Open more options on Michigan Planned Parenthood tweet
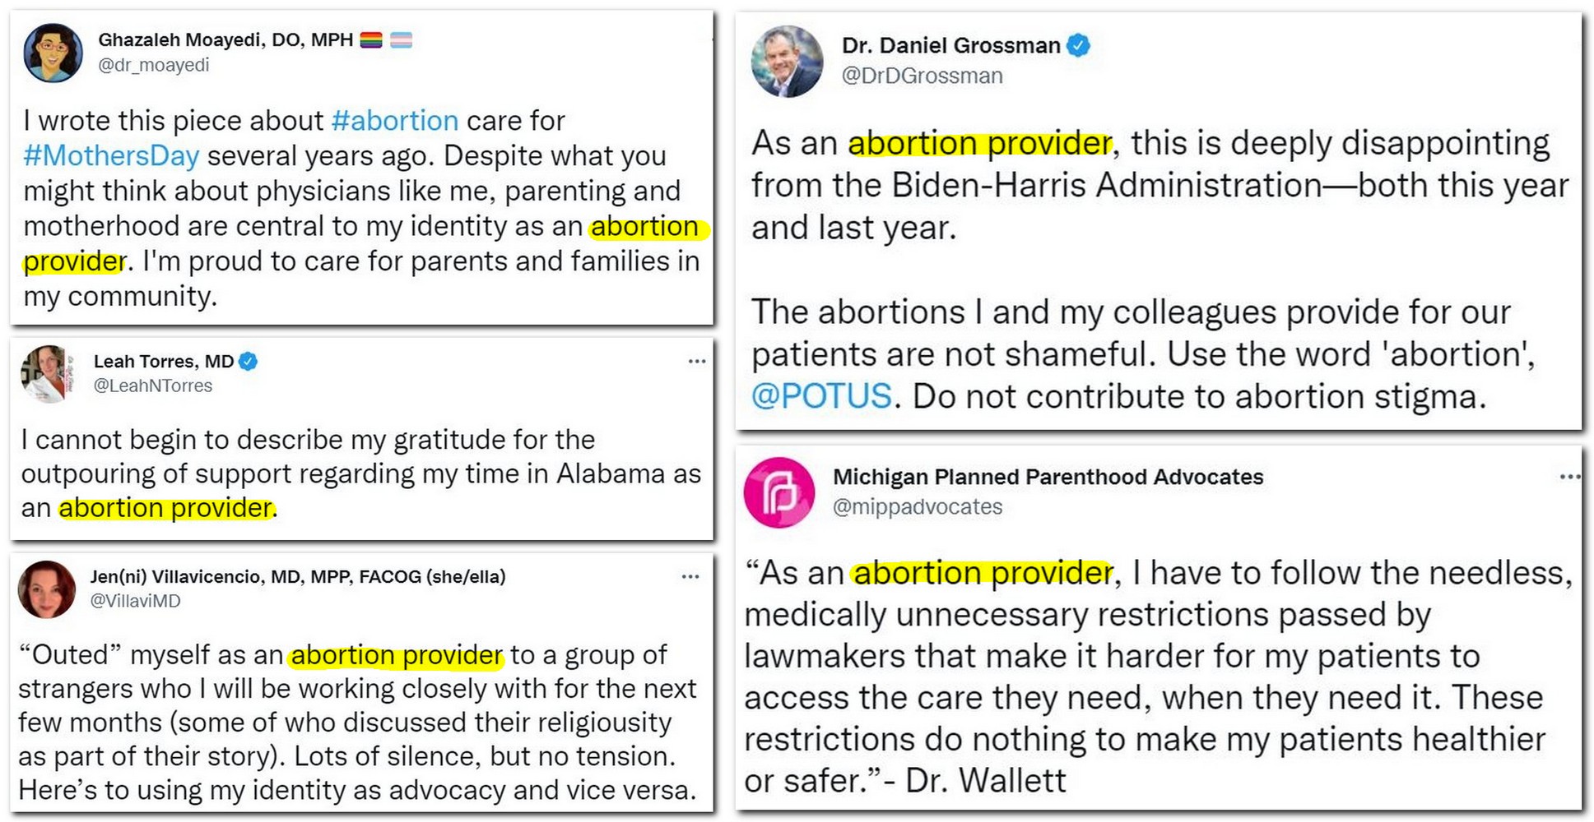The width and height of the screenshot is (1594, 822). [x=1570, y=477]
